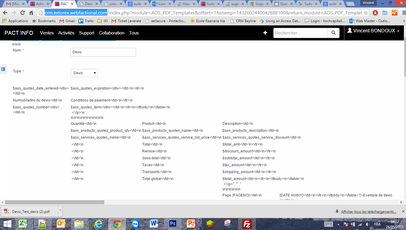Click the Conditions de paiement text
406x230 pixels.
coord(90,100)
